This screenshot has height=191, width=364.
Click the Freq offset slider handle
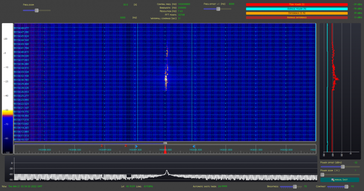218,9
